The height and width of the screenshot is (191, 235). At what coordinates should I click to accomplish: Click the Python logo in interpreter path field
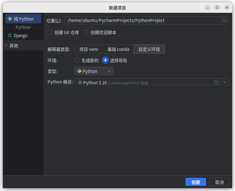(x=80, y=83)
